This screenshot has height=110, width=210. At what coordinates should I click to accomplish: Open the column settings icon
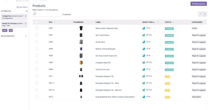[x=201, y=14]
